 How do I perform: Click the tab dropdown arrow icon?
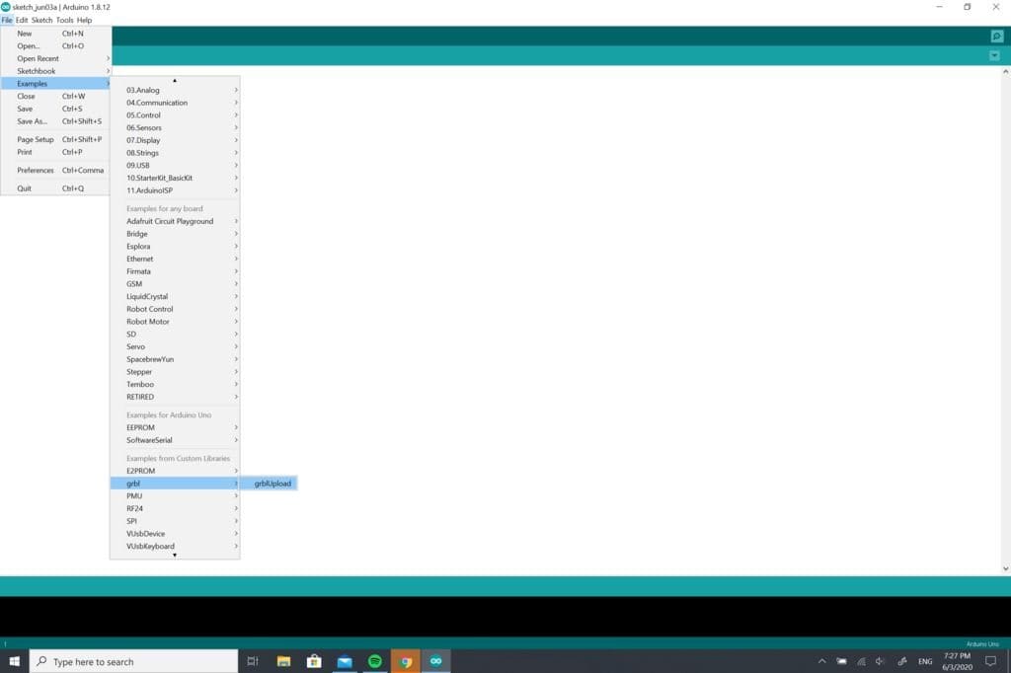tap(994, 56)
